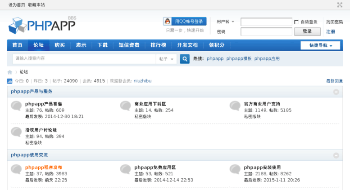Click 最新回复 link
The height and width of the screenshot is (190, 350).
[334, 81]
